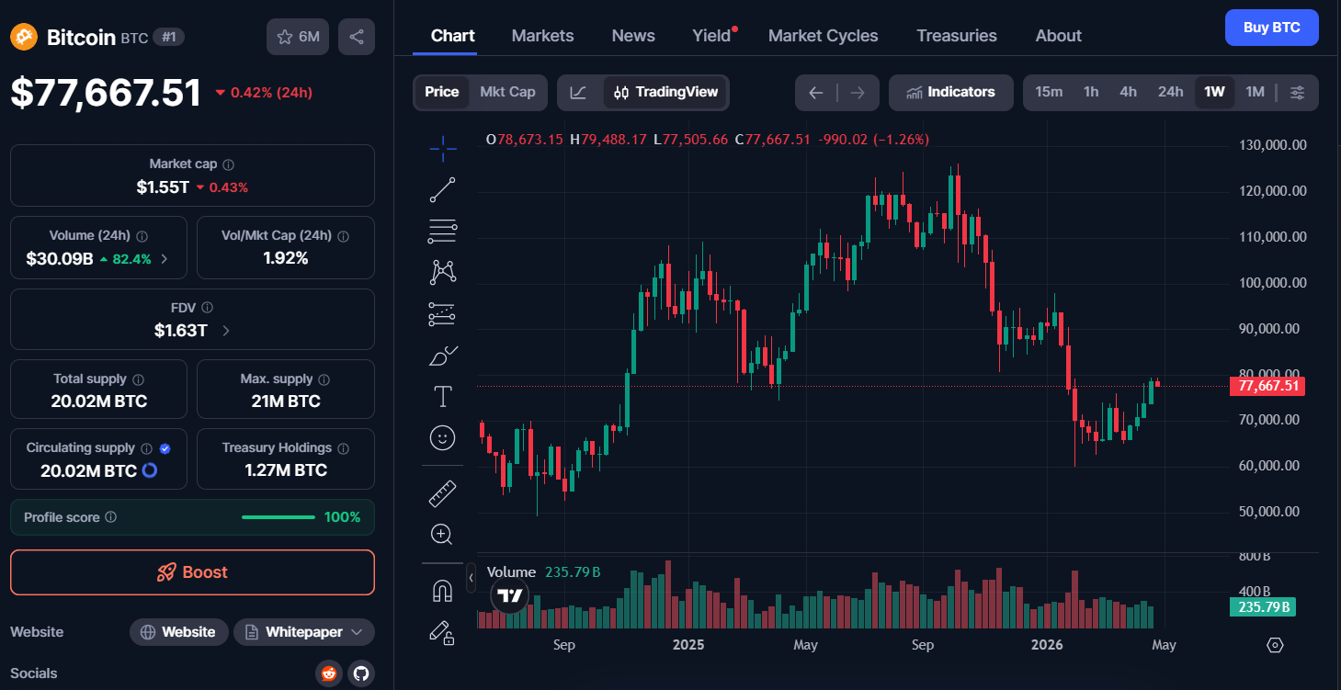Open the Markets tab
1341x690 pixels.
coord(543,36)
